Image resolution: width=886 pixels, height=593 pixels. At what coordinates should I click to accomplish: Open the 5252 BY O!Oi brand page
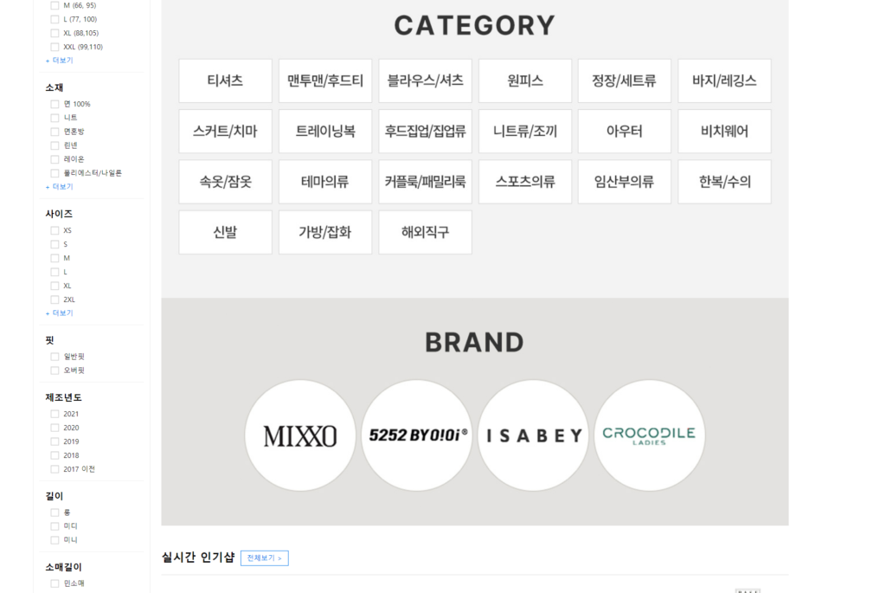coord(416,435)
